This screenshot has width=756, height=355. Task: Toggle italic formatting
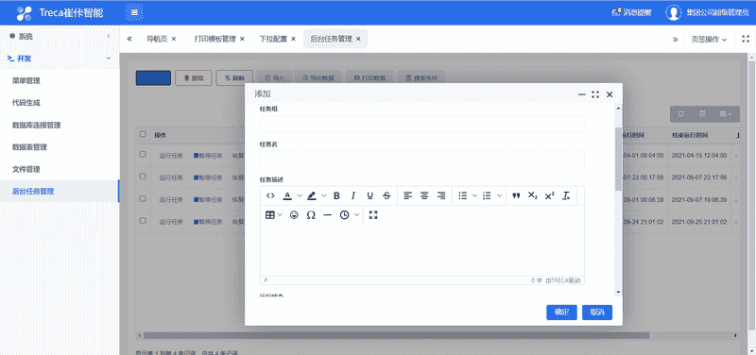[352, 195]
